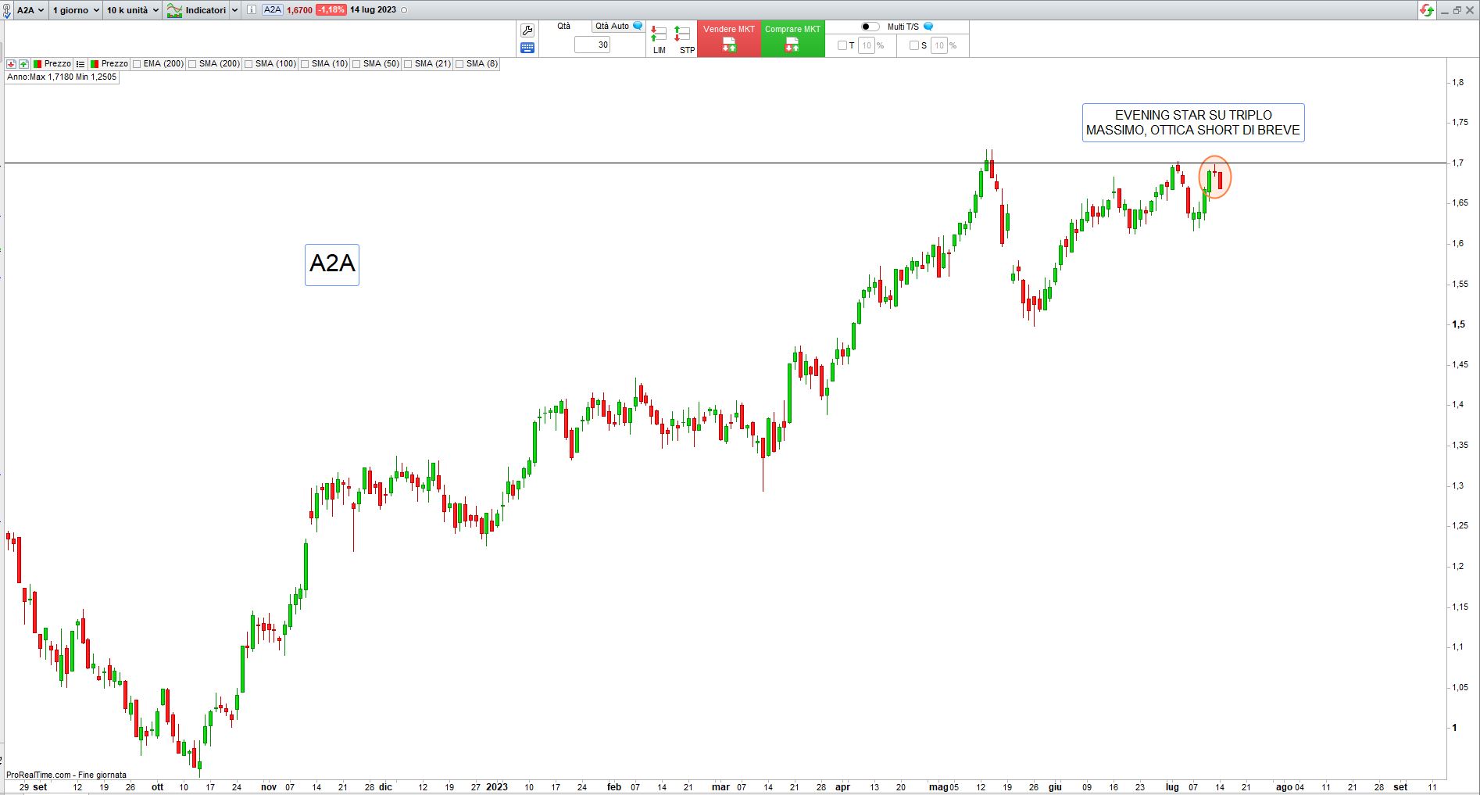
Task: Open the 10 k unità dropdown
Action: pos(132,10)
